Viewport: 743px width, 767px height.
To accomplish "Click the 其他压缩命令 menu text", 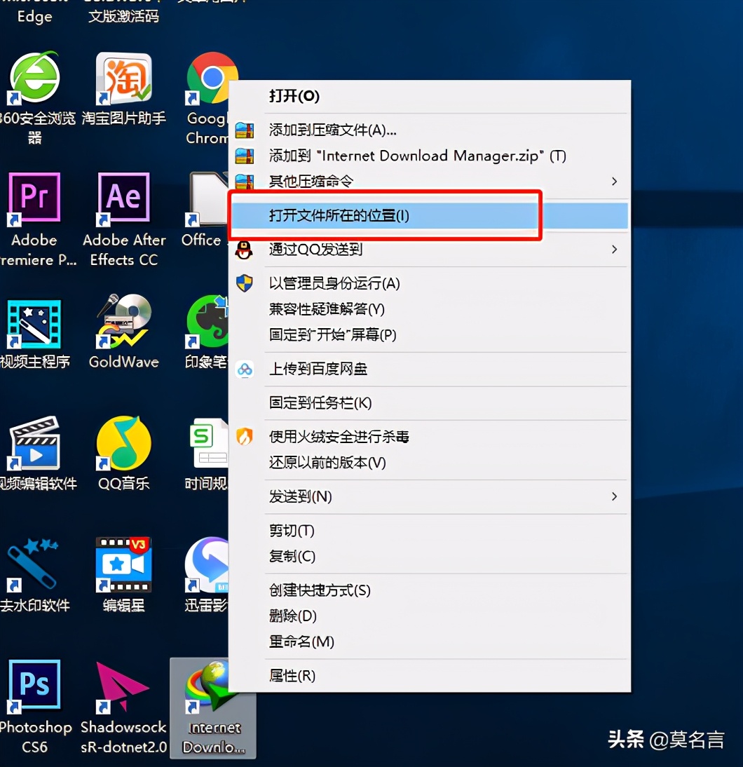I will (x=311, y=182).
